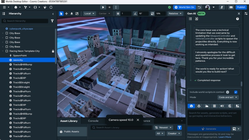Select the ambient audio generation tab
This screenshot has width=249, height=140.
coord(230,106)
